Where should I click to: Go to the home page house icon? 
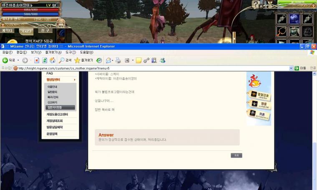53,60
